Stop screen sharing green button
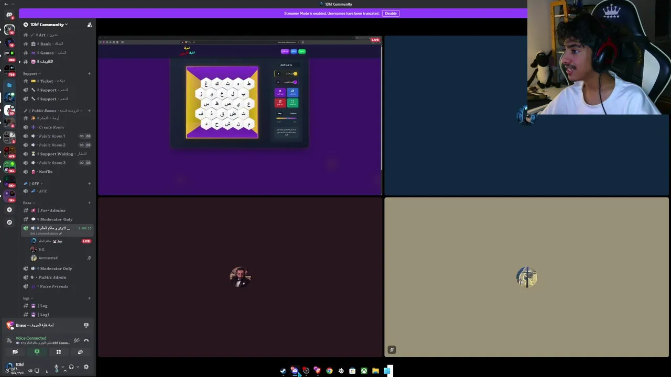671x377 pixels. pos(37,352)
